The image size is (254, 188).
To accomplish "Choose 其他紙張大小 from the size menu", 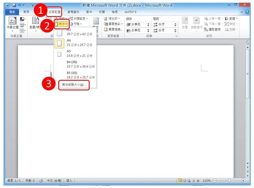I will (74, 85).
